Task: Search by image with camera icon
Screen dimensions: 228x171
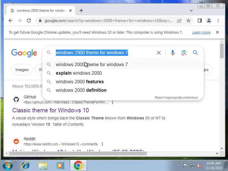Action: [x=184, y=53]
